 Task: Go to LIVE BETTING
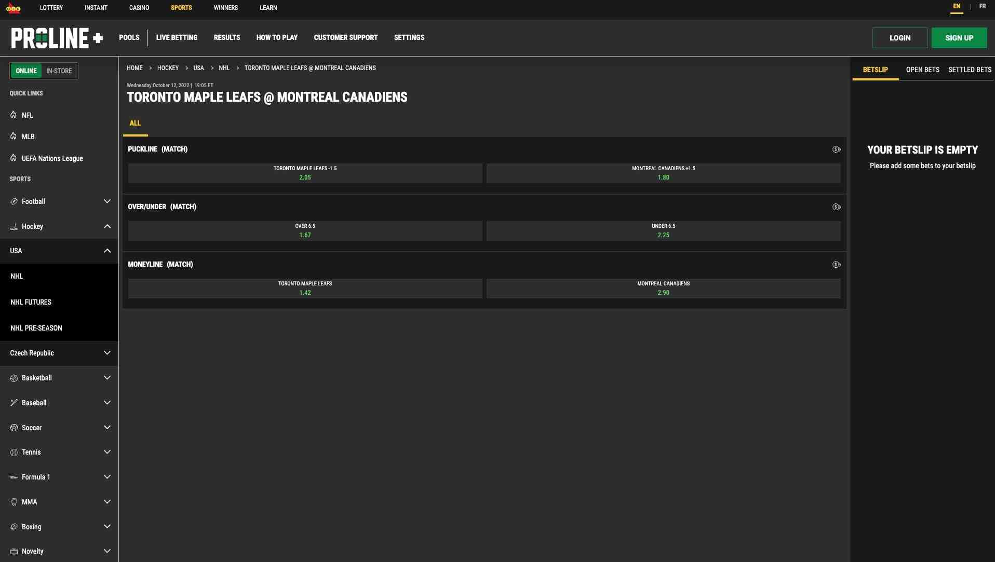(x=177, y=37)
